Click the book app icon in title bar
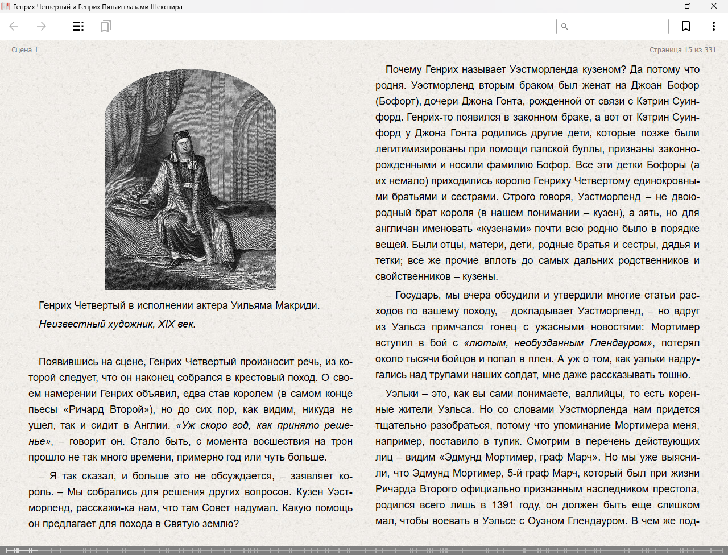The width and height of the screenshot is (728, 555). coord(6,6)
